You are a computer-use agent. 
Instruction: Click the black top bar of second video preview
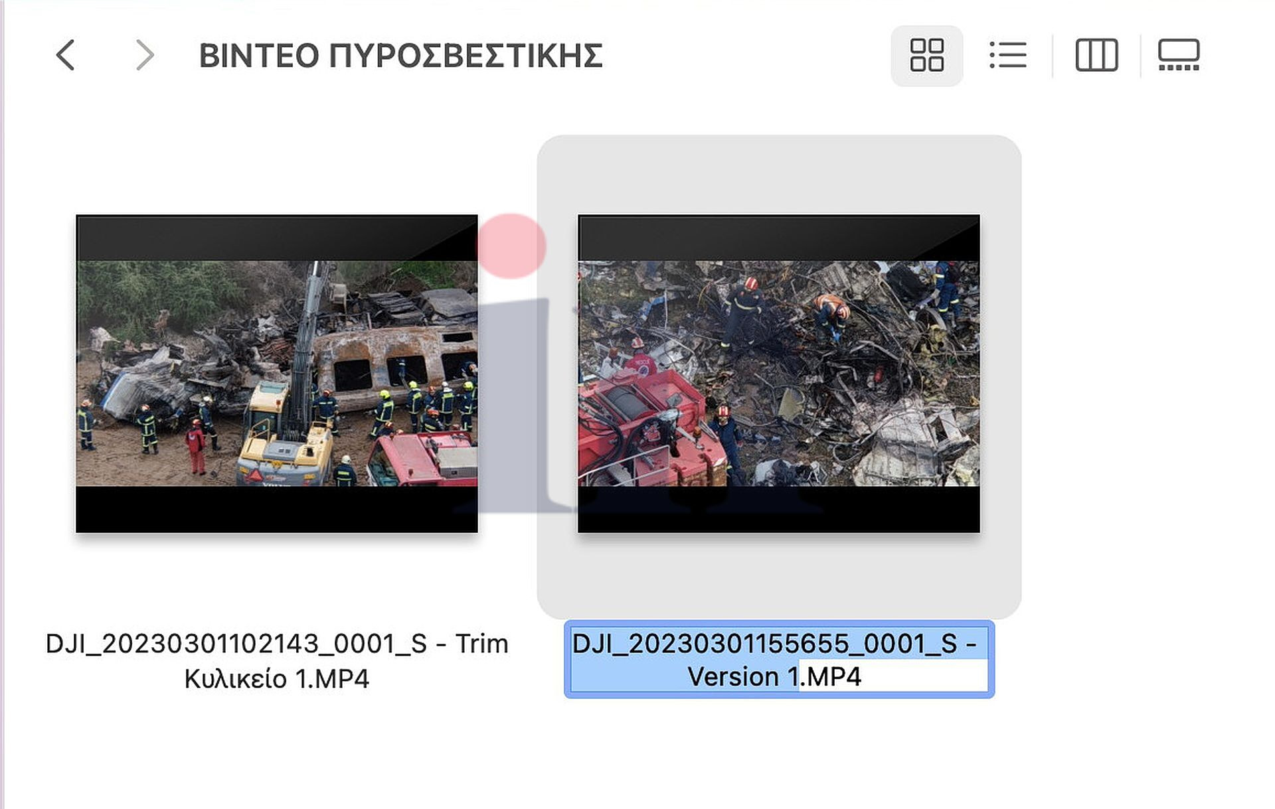pyautogui.click(x=778, y=238)
